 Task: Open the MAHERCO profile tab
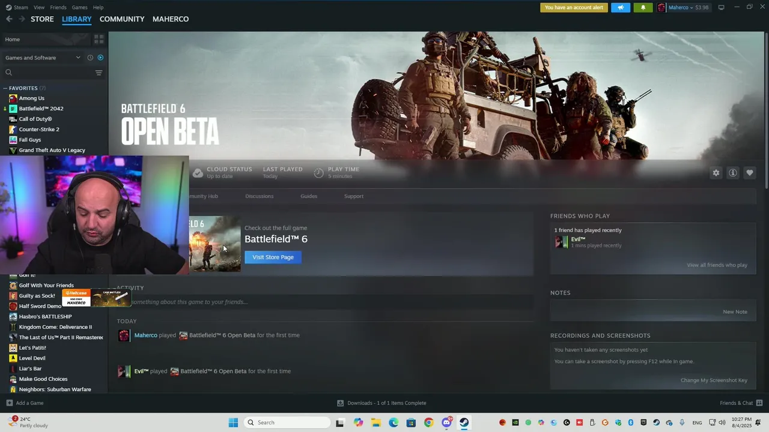pos(171,19)
